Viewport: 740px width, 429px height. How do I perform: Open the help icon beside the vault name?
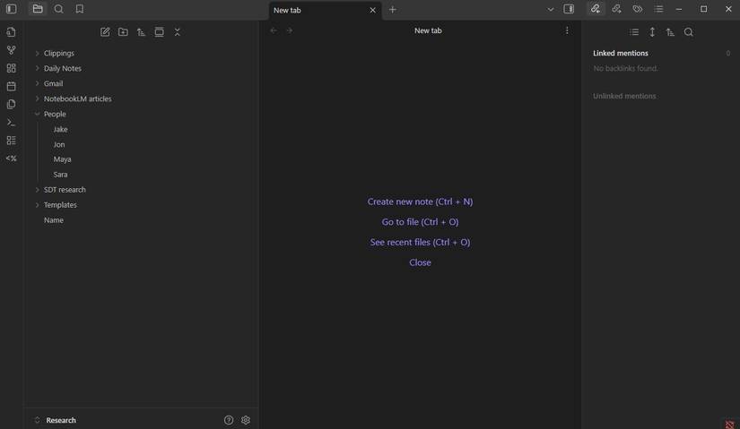tap(229, 420)
